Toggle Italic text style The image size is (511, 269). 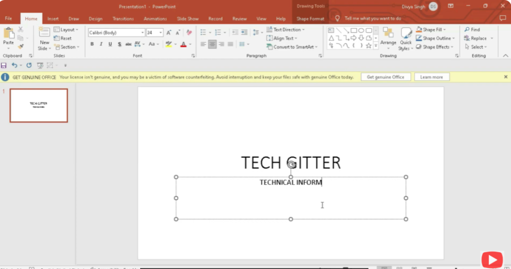click(x=101, y=44)
